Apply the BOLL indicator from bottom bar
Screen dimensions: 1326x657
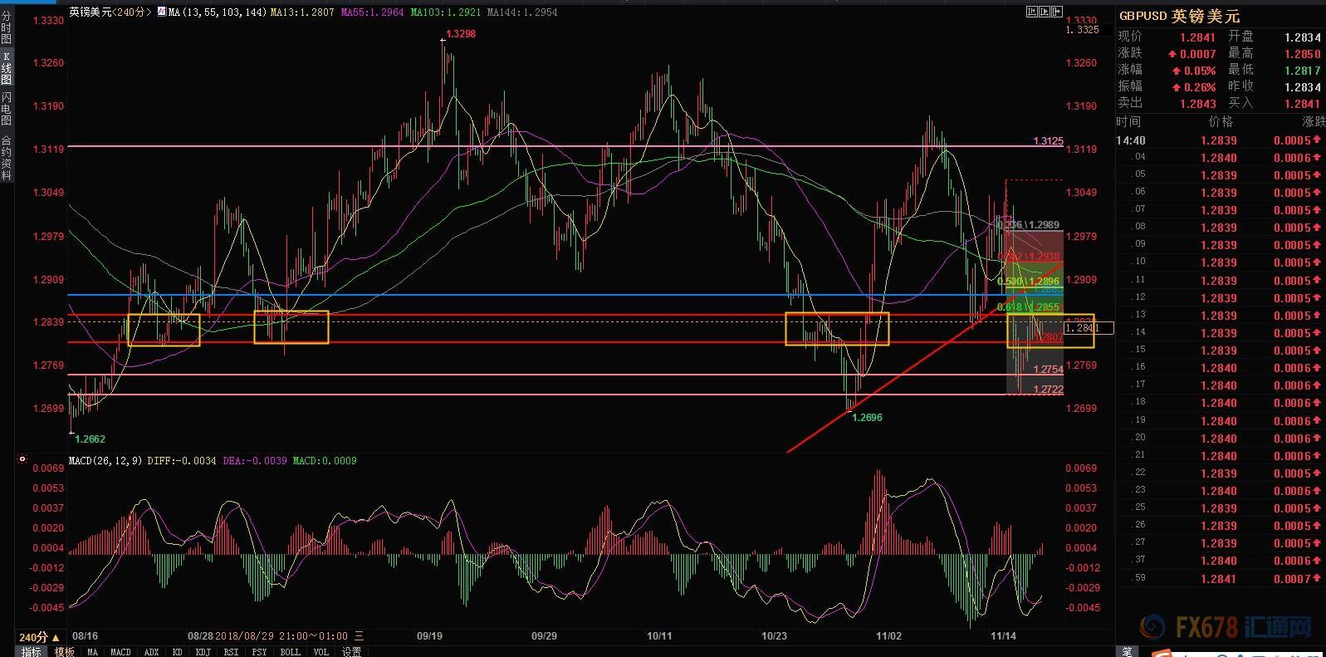(x=290, y=652)
